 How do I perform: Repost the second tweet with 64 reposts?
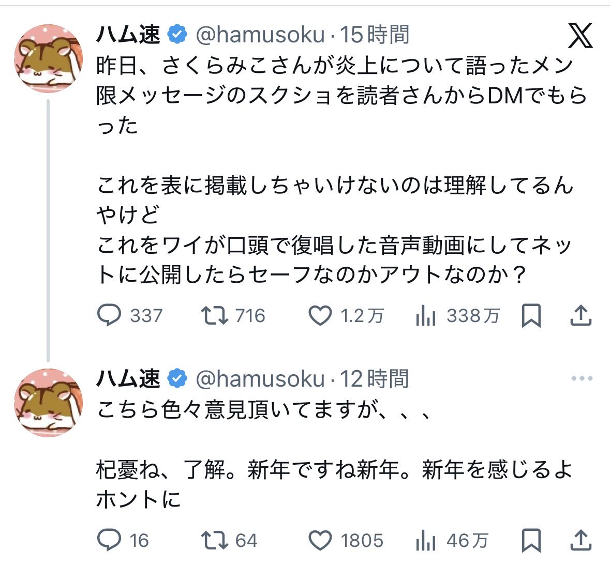tap(214, 541)
